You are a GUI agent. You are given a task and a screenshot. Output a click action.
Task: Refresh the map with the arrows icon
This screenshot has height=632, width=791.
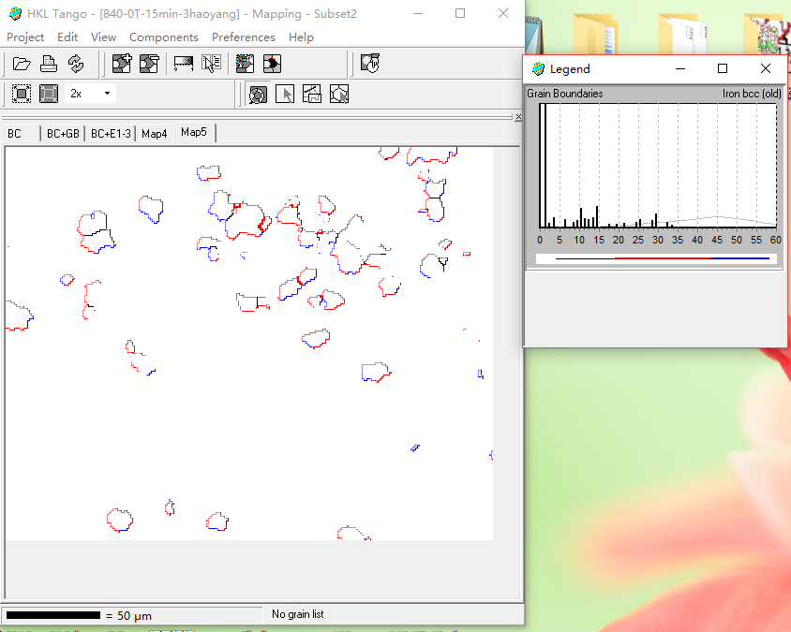(76, 64)
